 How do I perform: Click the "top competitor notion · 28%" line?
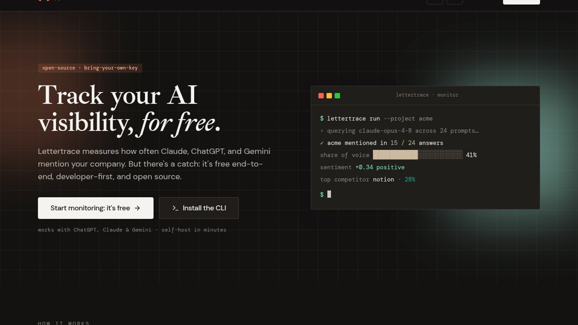(368, 180)
